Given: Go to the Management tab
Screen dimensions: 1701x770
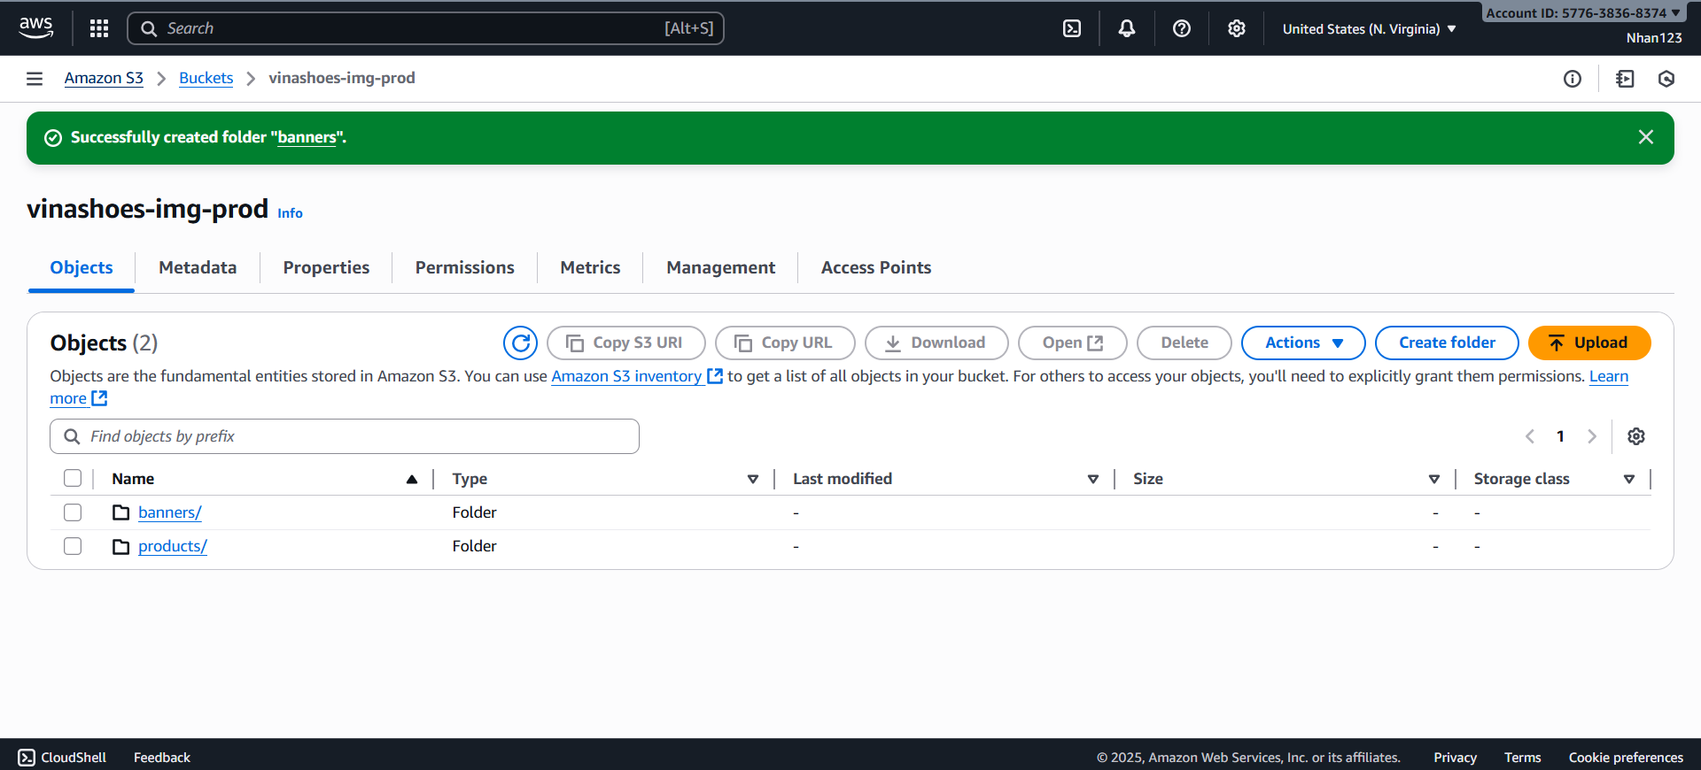Looking at the screenshot, I should (720, 267).
